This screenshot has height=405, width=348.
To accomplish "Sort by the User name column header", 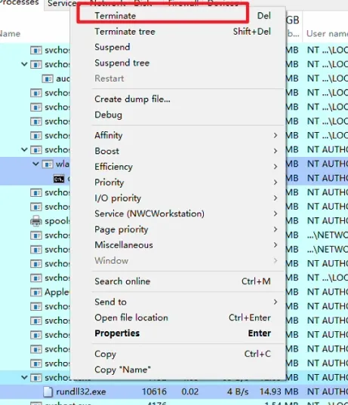I will pyautogui.click(x=327, y=34).
